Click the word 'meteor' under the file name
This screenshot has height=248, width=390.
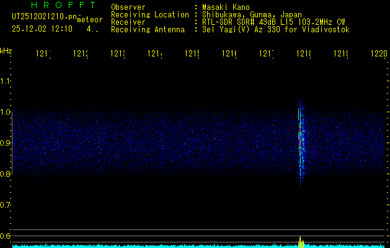90,20
